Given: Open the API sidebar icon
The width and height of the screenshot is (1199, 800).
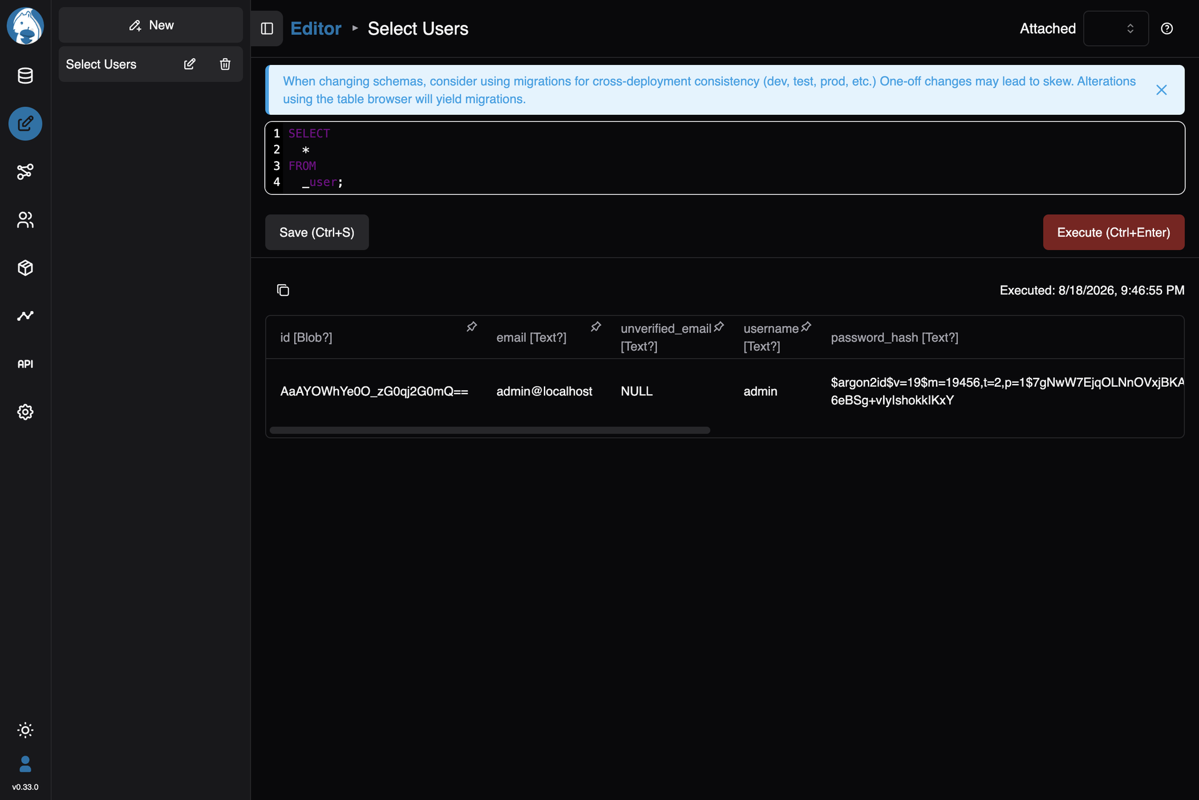Looking at the screenshot, I should 25,364.
